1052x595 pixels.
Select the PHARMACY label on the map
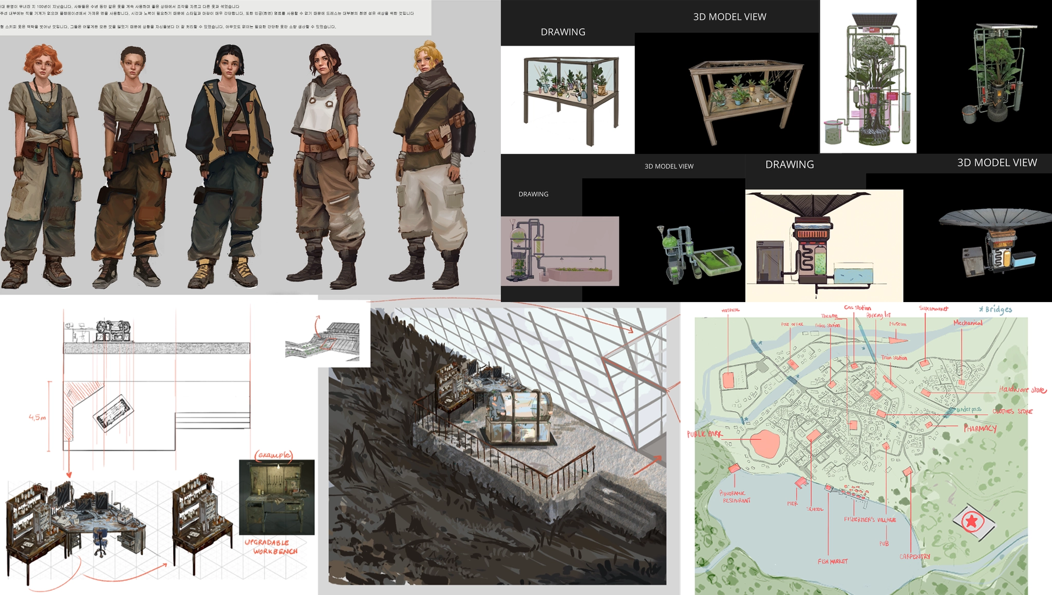pos(980,429)
